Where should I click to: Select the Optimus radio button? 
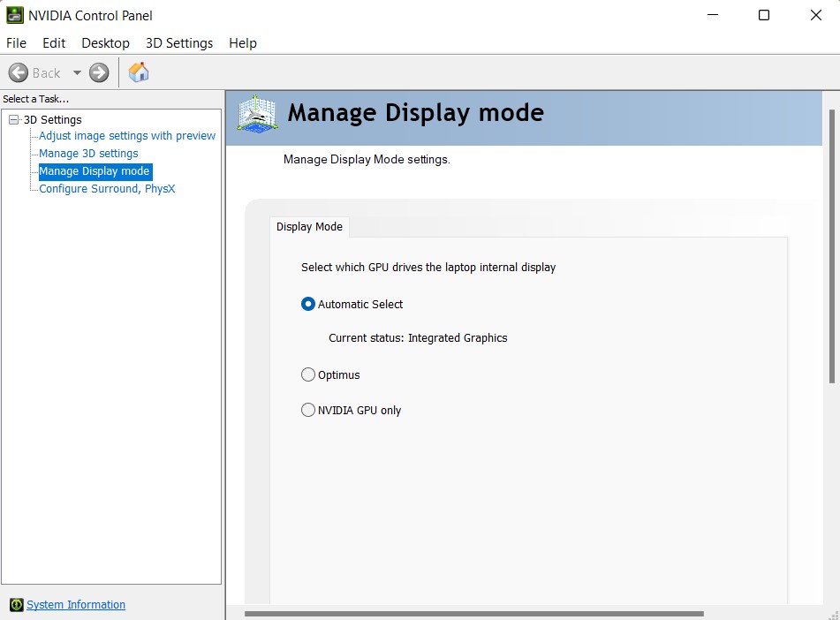[308, 374]
